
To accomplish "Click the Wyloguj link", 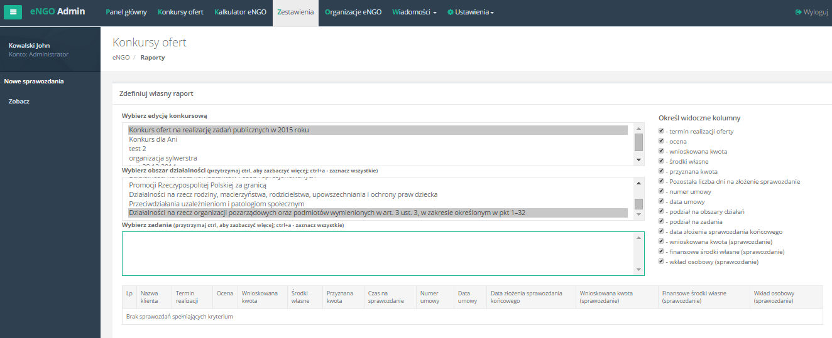I will pyautogui.click(x=816, y=12).
